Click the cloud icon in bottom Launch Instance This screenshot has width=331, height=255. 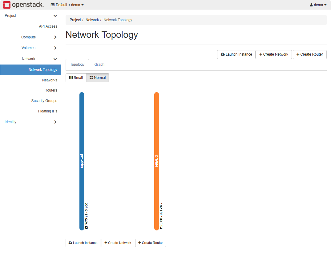tap(70, 243)
